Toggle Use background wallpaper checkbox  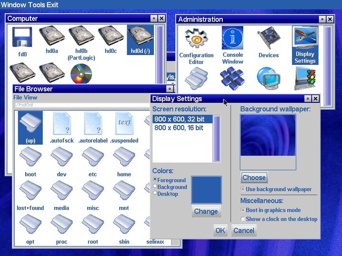pyautogui.click(x=243, y=189)
